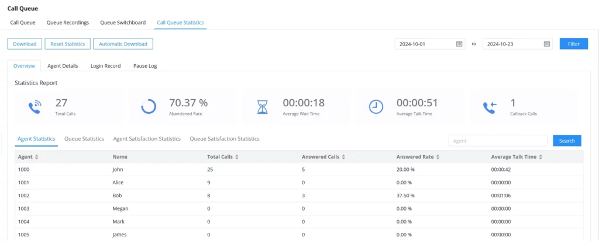Click the Automatic Download button
Viewport: 599px width, 241px height.
123,44
